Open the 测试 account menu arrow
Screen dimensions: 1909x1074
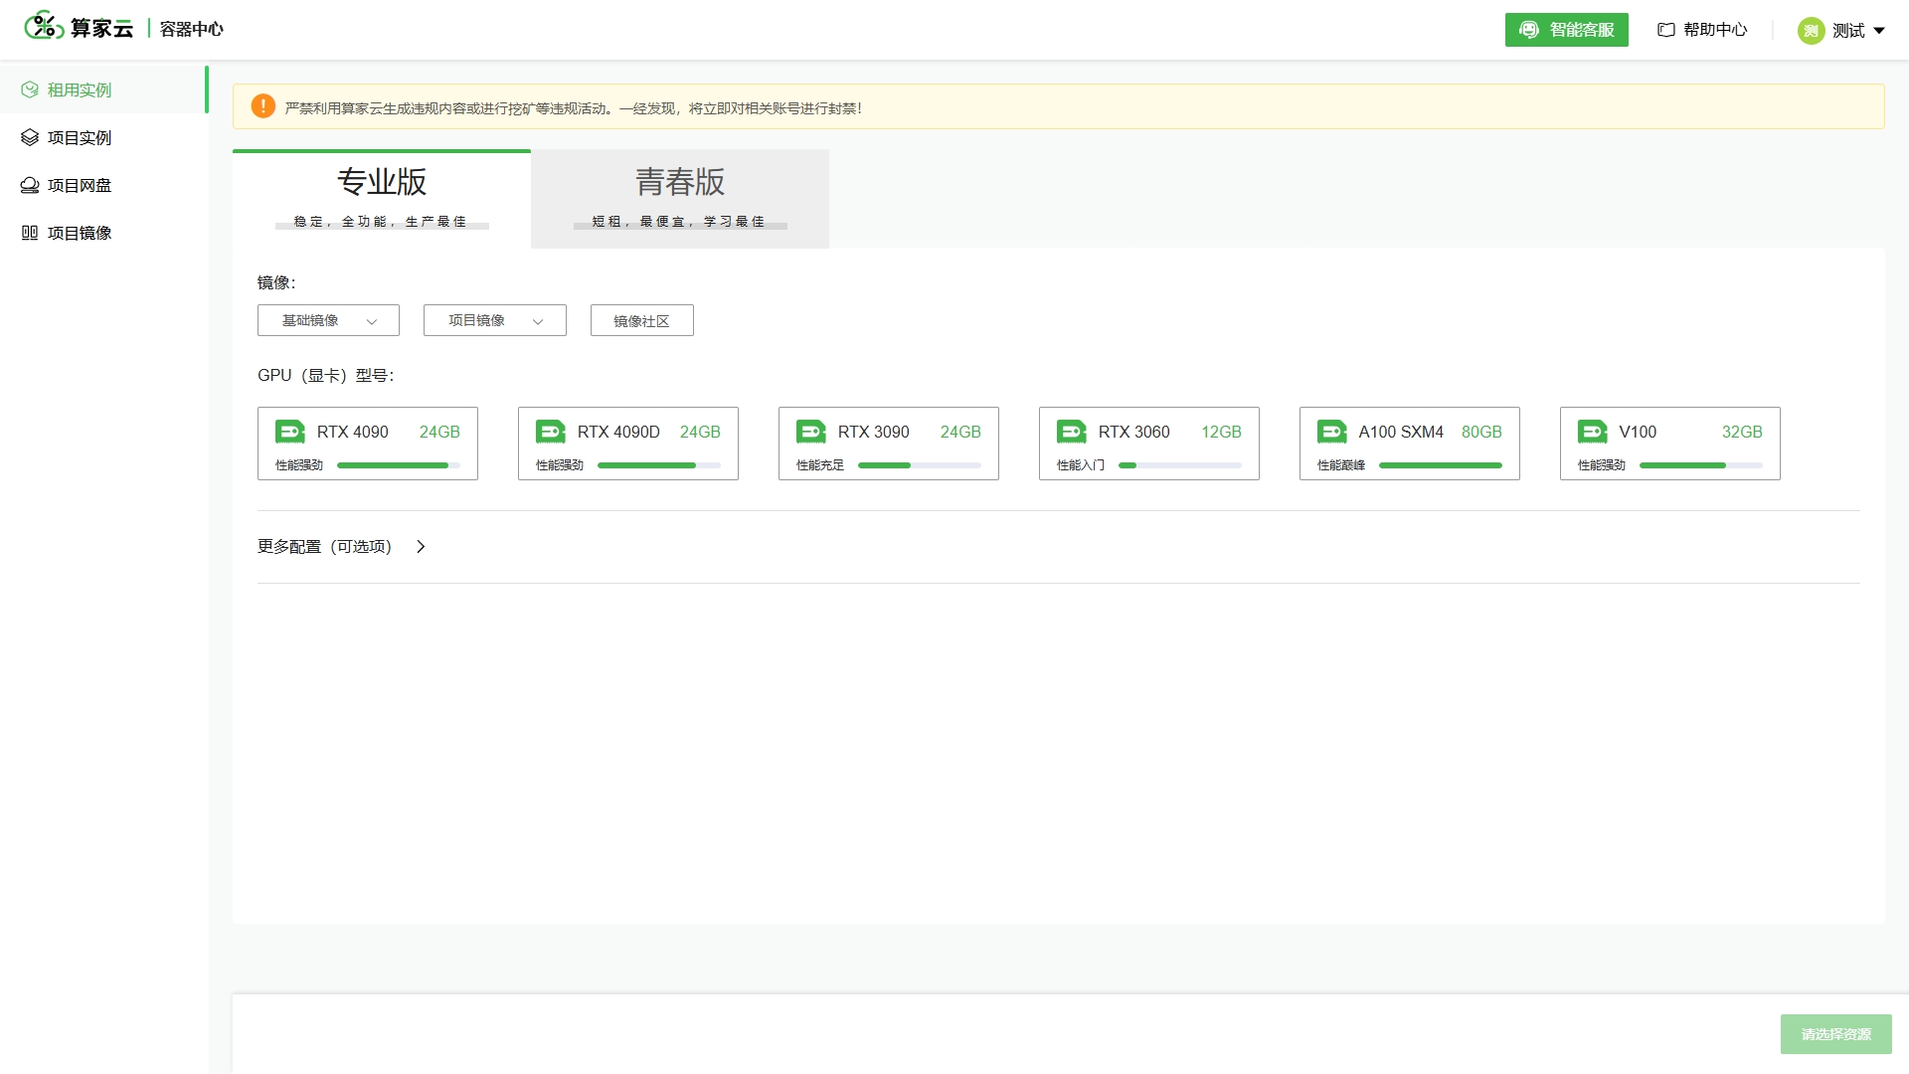coord(1879,31)
